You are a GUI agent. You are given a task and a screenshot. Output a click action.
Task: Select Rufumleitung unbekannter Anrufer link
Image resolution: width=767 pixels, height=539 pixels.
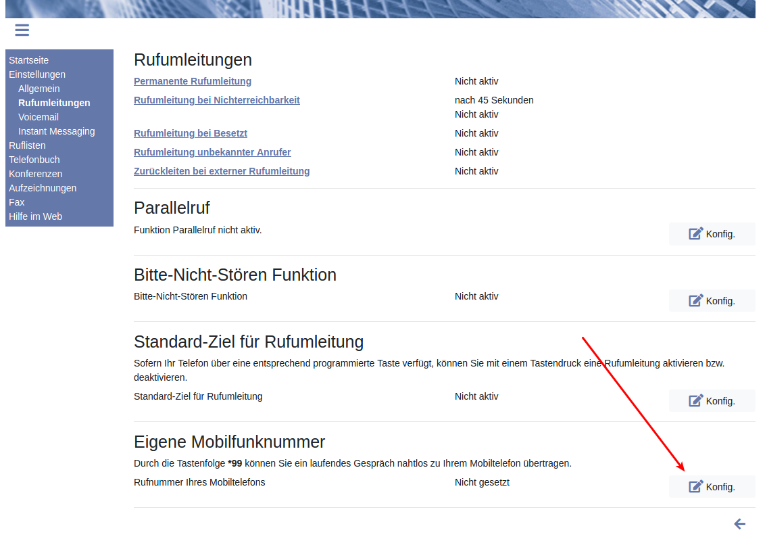(212, 152)
